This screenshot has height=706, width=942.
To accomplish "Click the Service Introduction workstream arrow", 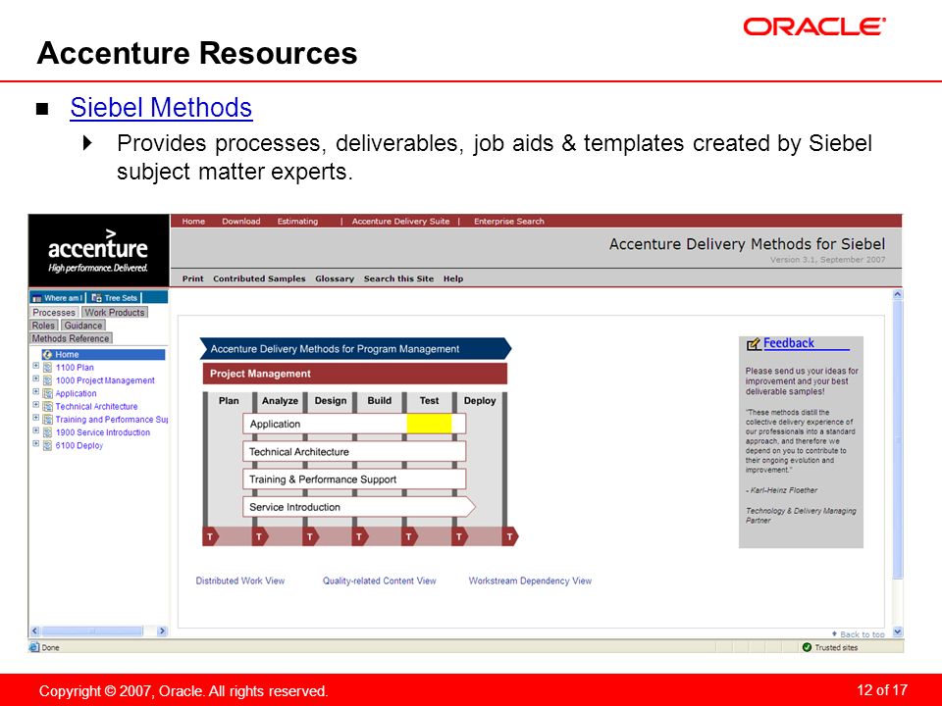I will pyautogui.click(x=359, y=507).
